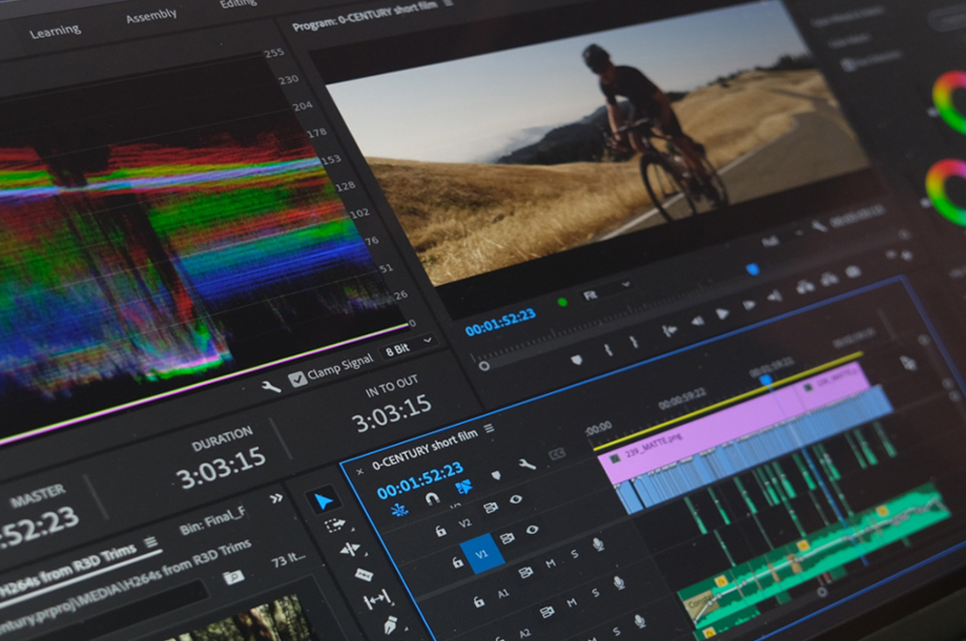Toggle lock on V2 track
Viewport: 966px width, 641px height.
point(440,530)
